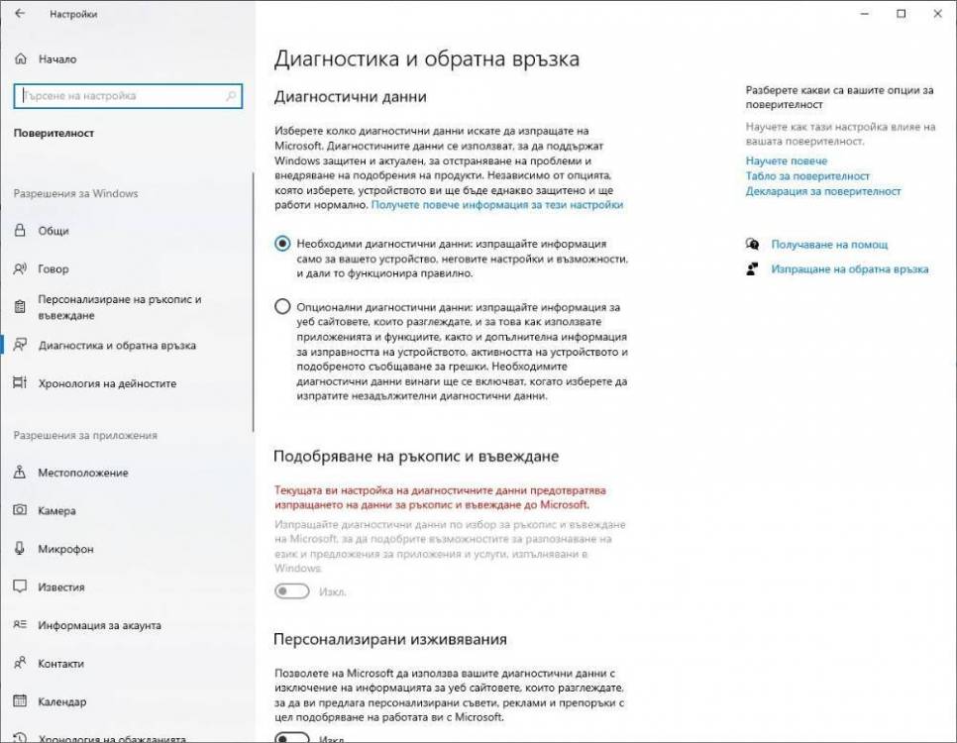Click the calendar icon beside Календар

pos(20,700)
